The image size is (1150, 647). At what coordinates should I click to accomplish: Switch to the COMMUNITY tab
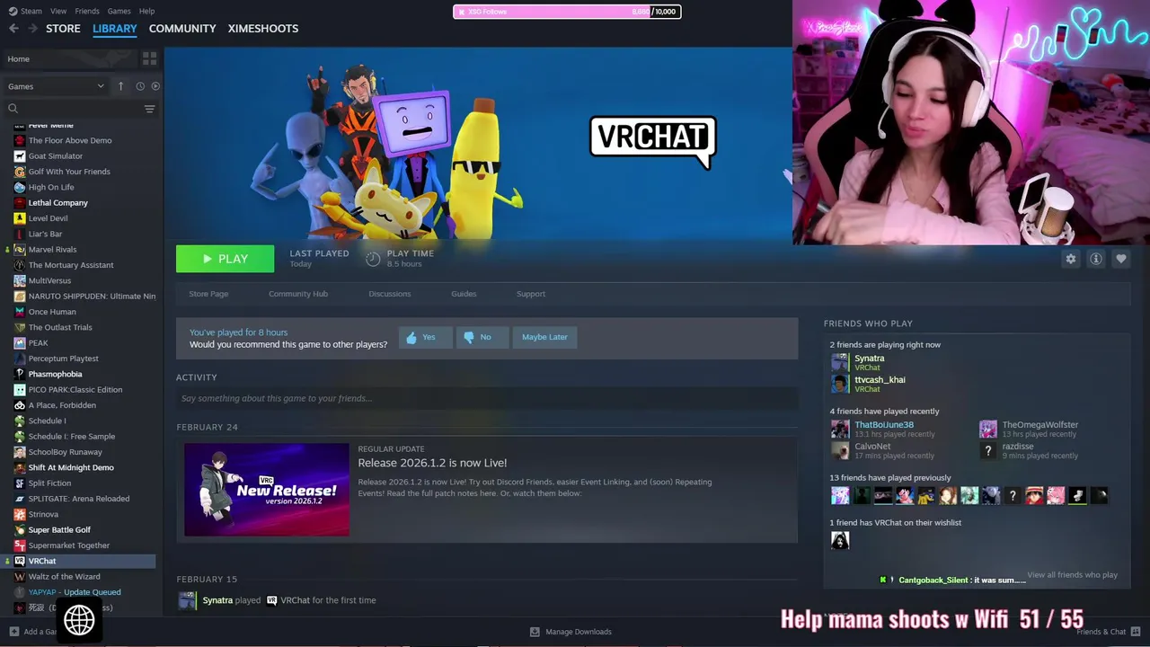[182, 28]
